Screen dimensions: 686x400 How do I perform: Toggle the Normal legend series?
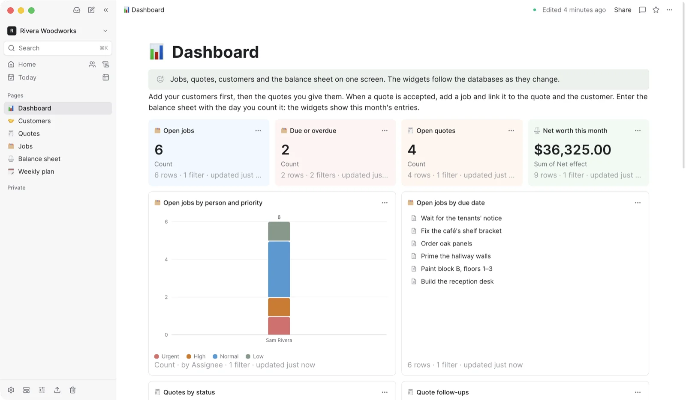pos(226,356)
